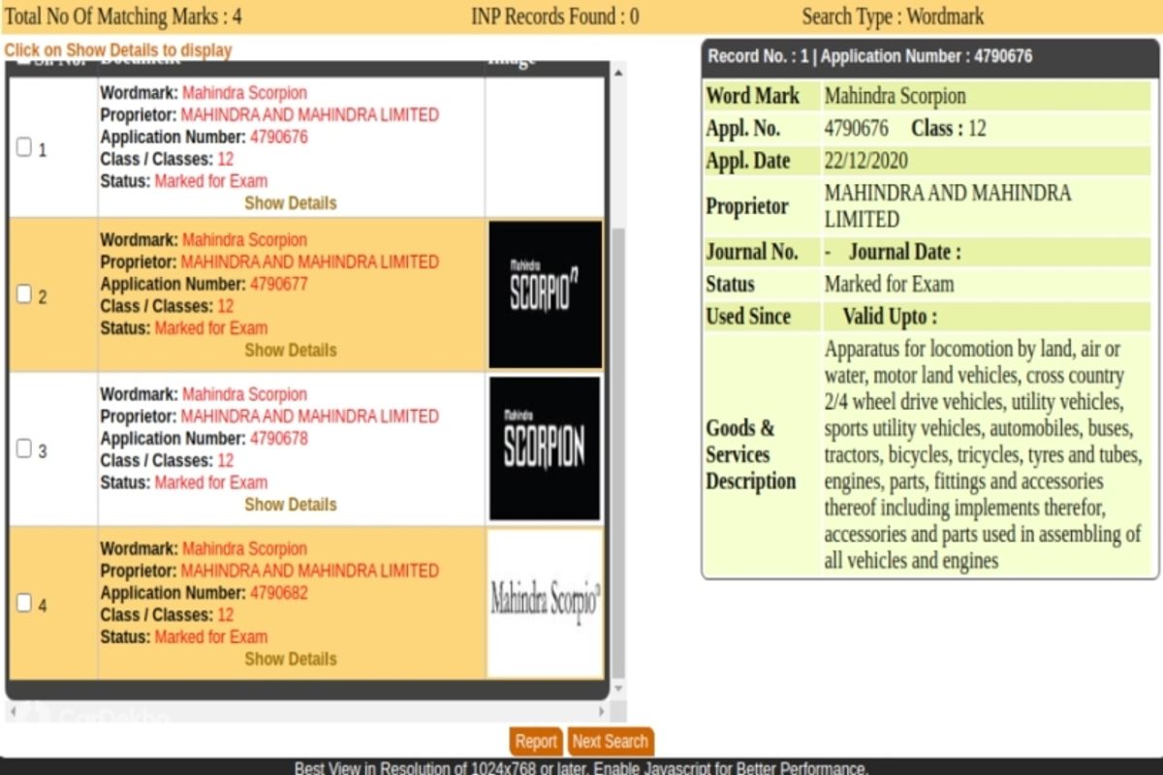
Task: Show Details for application 4790676
Action: pos(291,202)
